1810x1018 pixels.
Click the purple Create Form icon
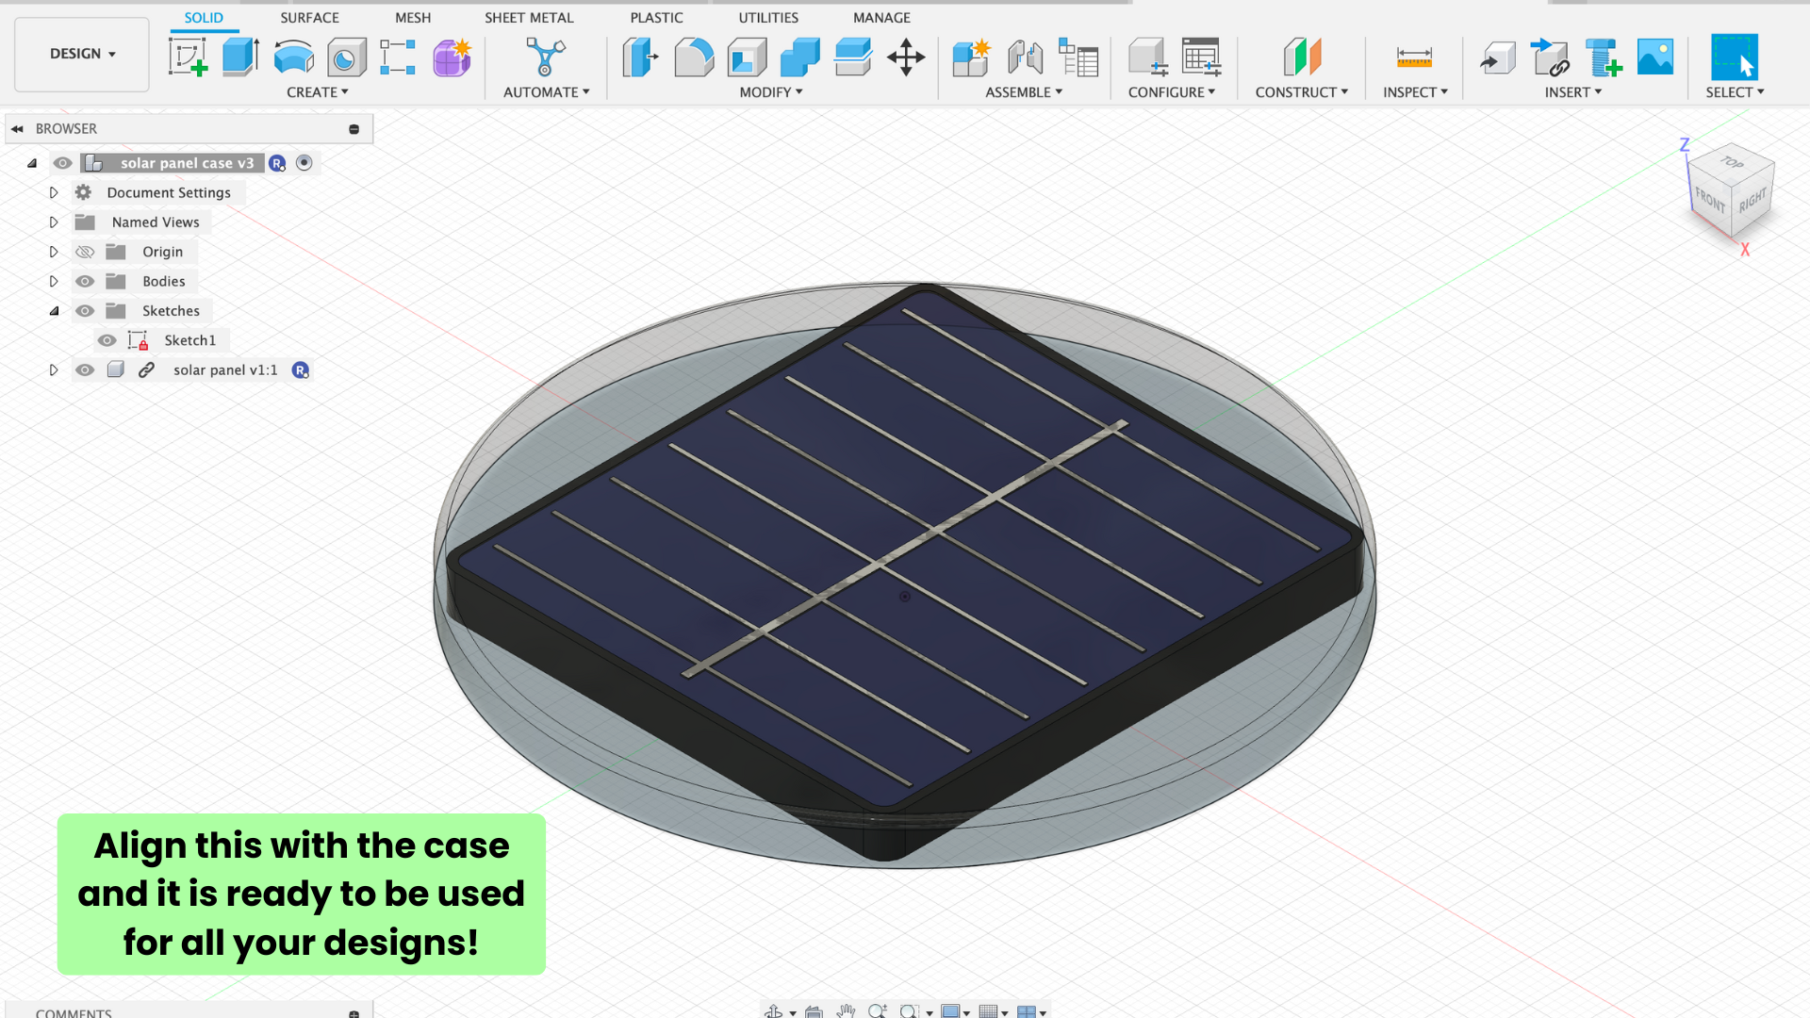click(x=452, y=57)
